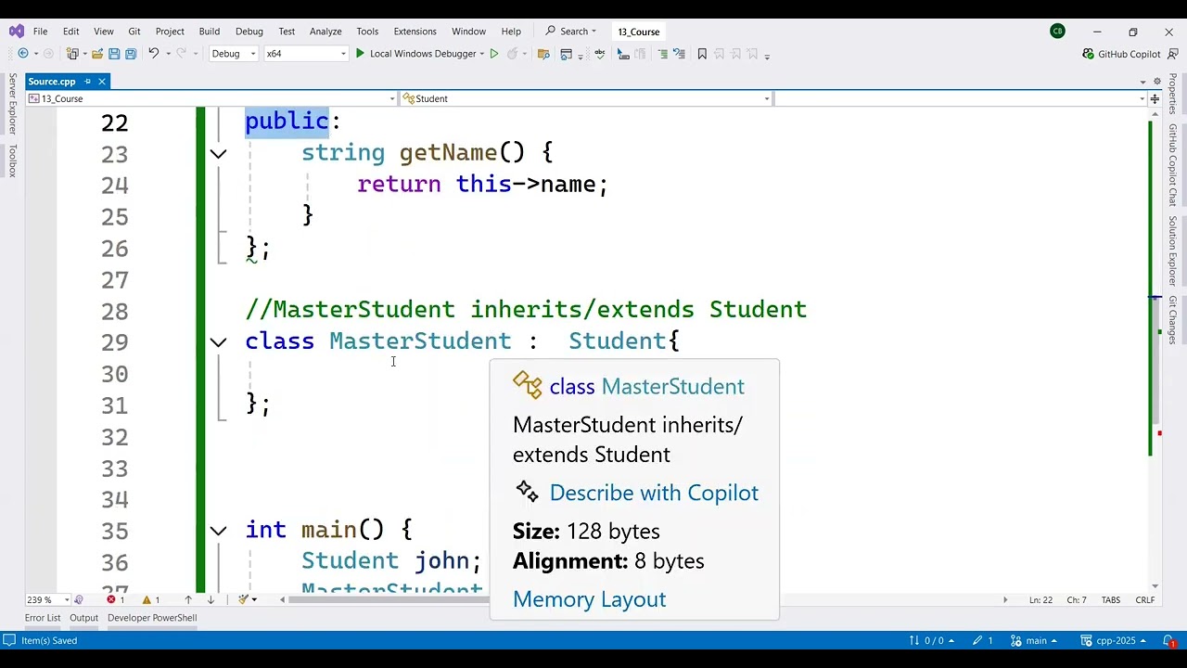Open the Error List tab
Viewport: 1187px width, 668px height.
coord(43,618)
